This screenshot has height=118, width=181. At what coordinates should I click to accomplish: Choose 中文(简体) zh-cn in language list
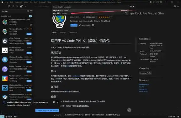(x=90, y=13)
